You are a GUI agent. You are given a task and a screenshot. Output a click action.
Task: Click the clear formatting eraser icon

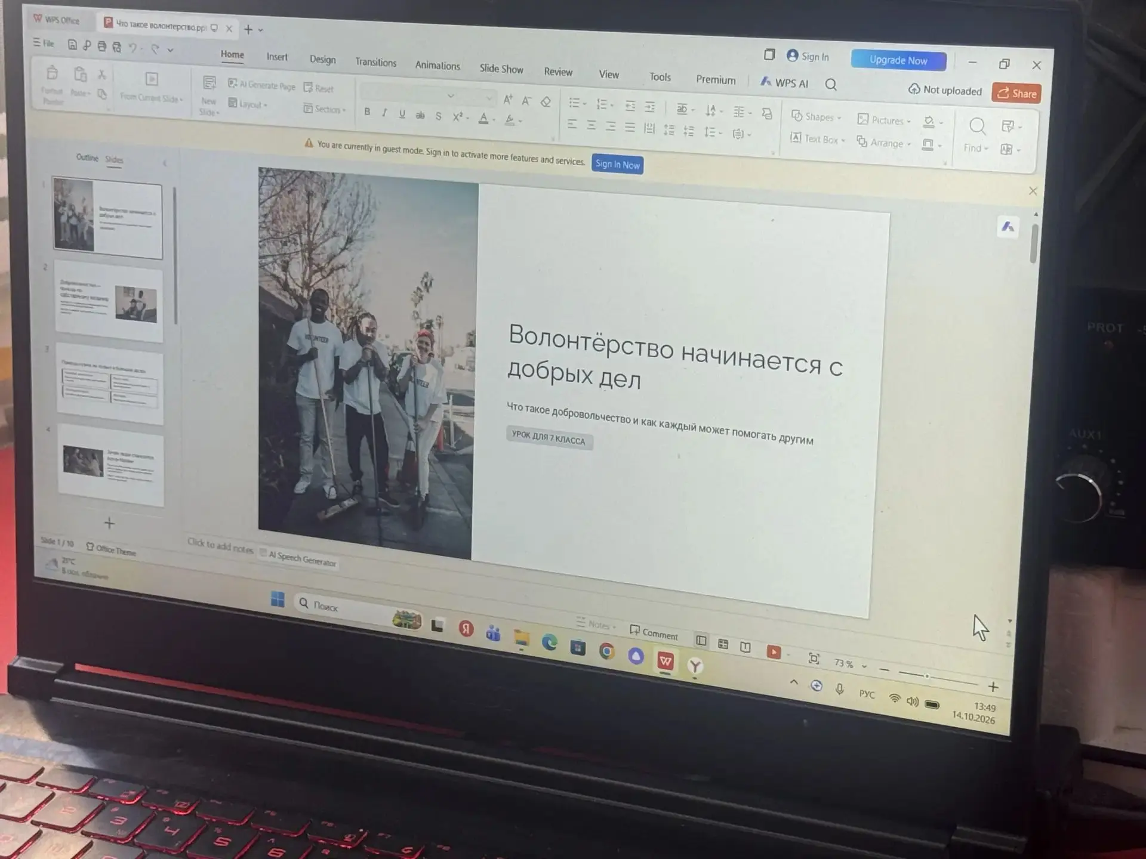pyautogui.click(x=546, y=101)
